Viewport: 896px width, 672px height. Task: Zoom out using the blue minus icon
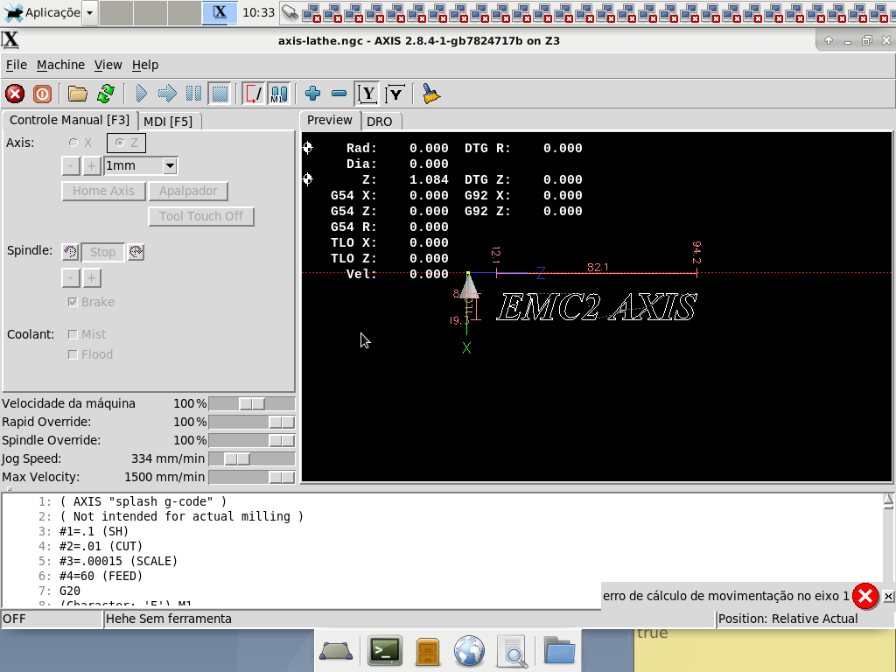(339, 94)
